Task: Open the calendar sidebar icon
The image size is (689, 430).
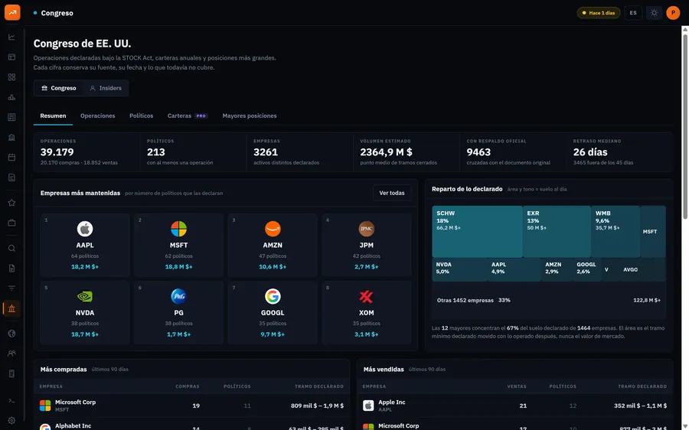Action: pyautogui.click(x=11, y=158)
